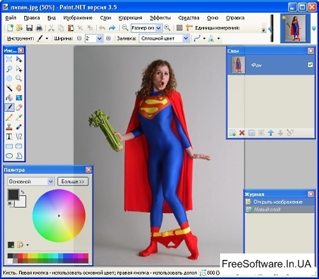
Task: Open palette management dropdown arrow
Action: click(x=27, y=245)
